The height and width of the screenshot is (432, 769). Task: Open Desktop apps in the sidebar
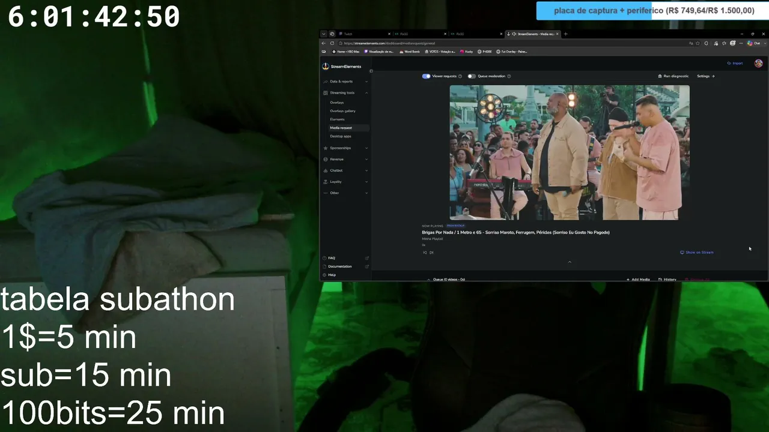(x=341, y=136)
